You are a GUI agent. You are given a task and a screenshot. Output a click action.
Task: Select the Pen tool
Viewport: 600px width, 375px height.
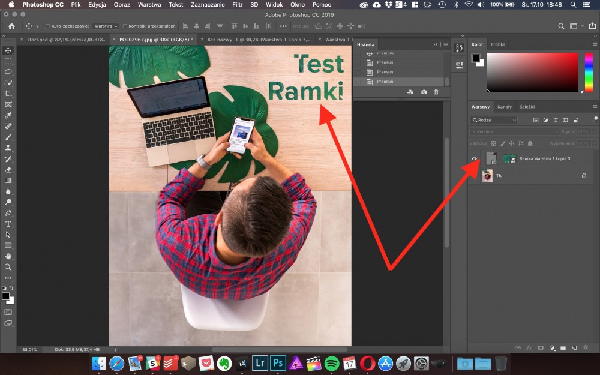pyautogui.click(x=8, y=213)
